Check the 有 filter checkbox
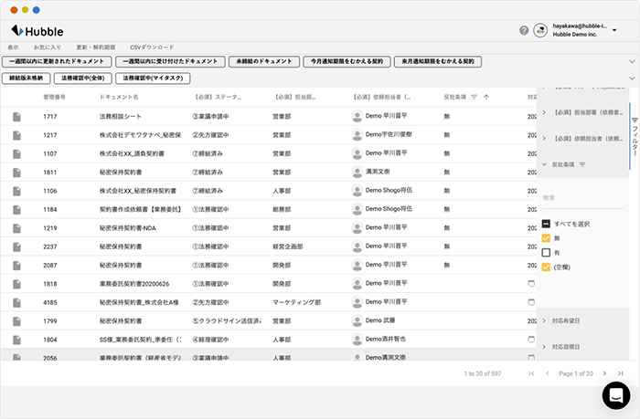This screenshot has height=419, width=640. pyautogui.click(x=546, y=253)
